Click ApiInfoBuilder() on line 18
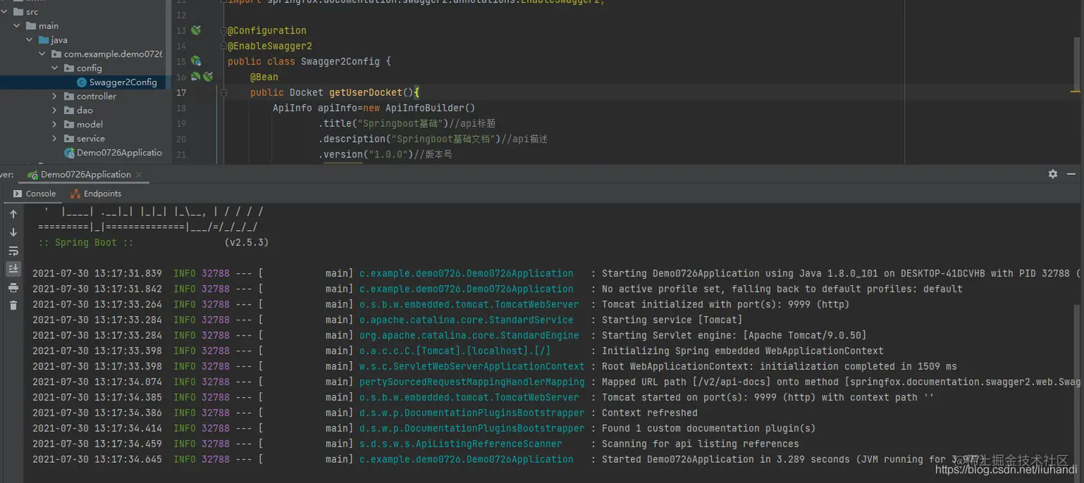The image size is (1084, 483). (x=430, y=108)
